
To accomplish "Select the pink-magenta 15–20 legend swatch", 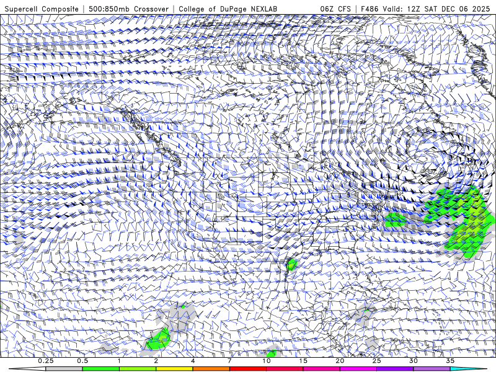I will click(321, 369).
